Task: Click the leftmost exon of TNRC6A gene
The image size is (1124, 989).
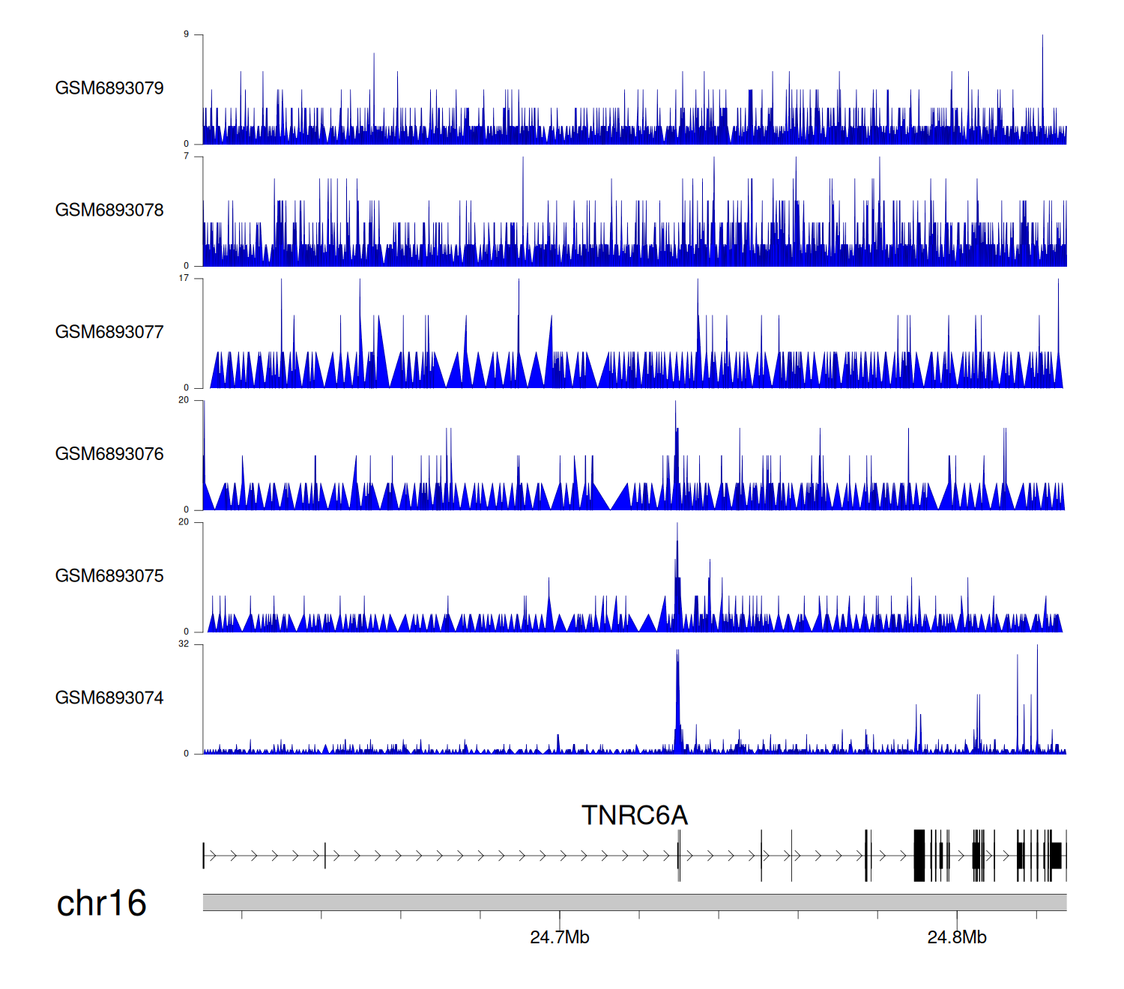Action: pyautogui.click(x=204, y=856)
